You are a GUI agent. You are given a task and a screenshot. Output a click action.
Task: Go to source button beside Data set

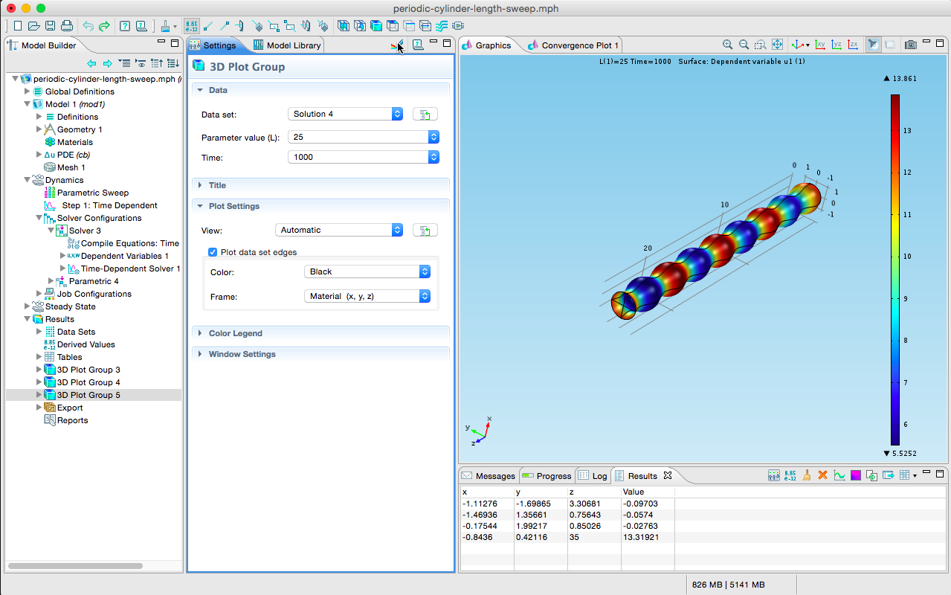(x=425, y=114)
